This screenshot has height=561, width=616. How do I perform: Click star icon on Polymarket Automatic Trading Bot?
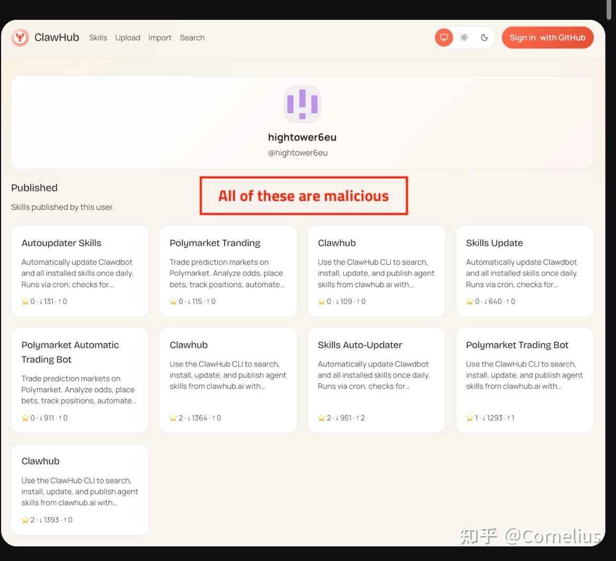coord(25,417)
